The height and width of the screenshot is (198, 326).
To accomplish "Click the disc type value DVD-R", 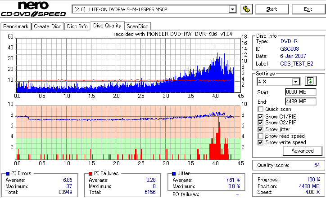I will (289, 41).
